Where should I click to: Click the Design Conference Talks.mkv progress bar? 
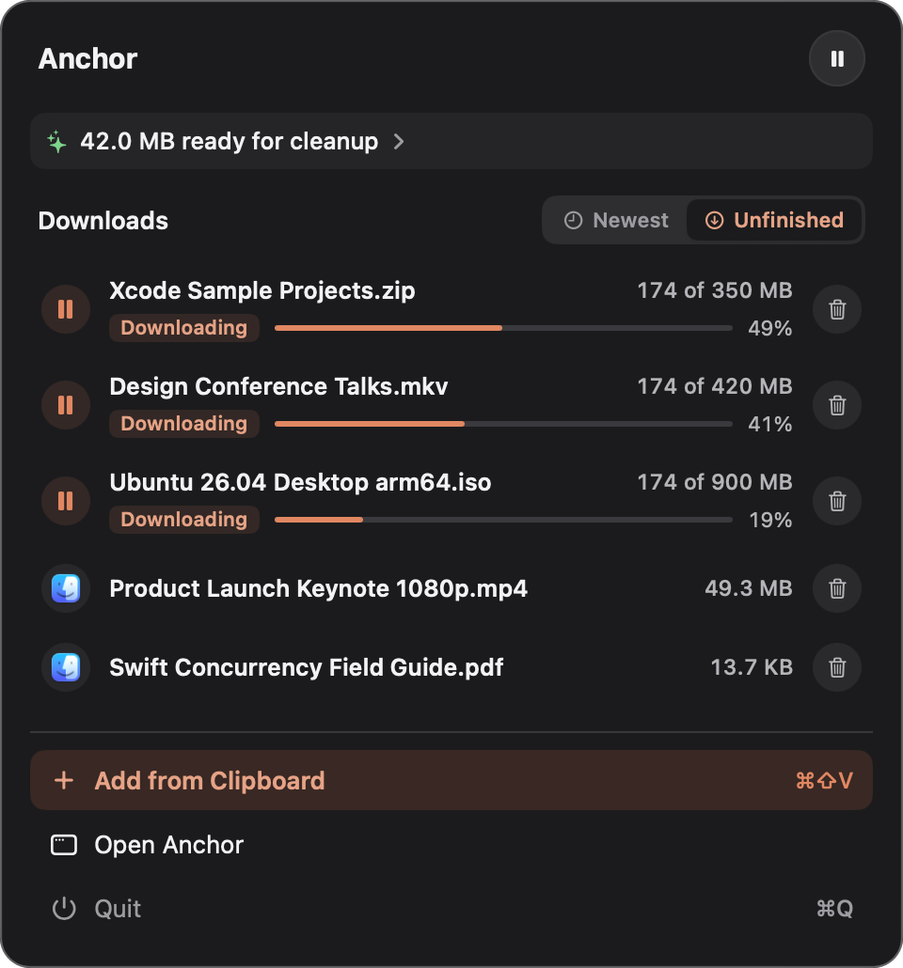click(503, 424)
